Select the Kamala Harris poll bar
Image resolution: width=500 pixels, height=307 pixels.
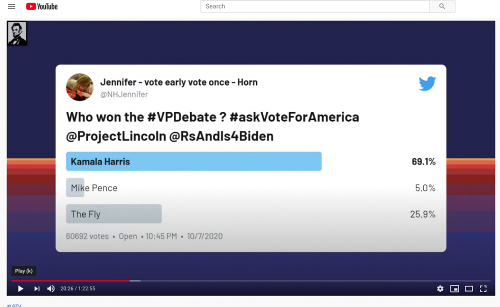(193, 161)
